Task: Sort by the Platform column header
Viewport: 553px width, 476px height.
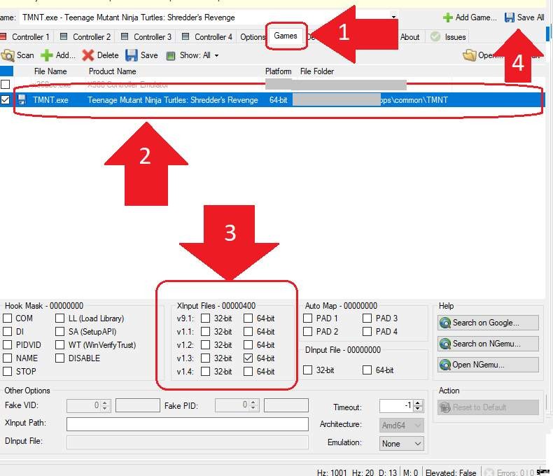Action: click(279, 71)
